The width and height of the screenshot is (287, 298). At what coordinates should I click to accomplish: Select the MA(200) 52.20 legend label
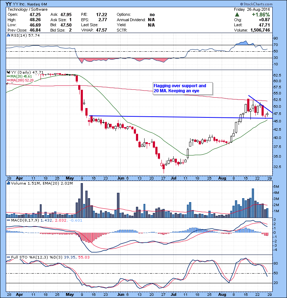tap(22, 80)
